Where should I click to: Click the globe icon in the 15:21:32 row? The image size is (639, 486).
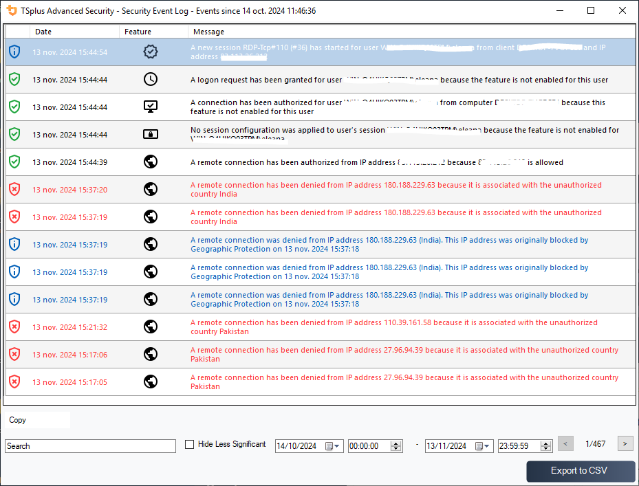pos(151,327)
